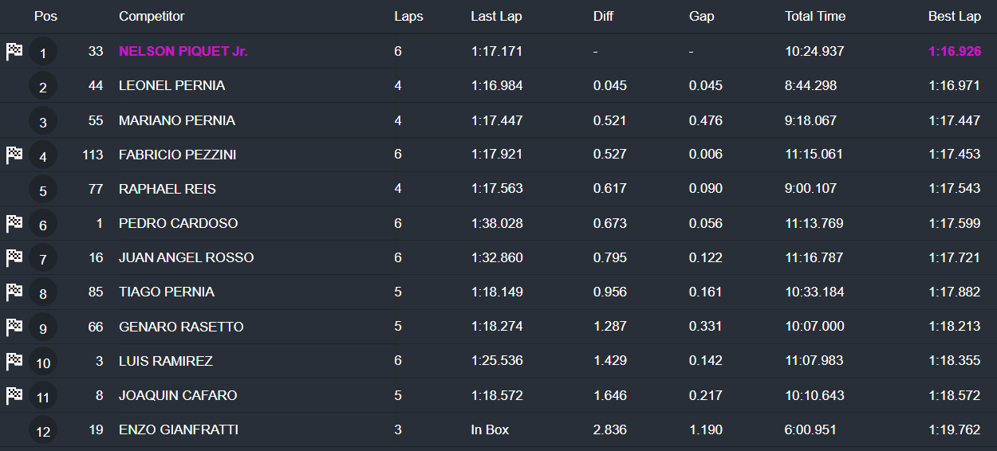
Task: Select the RAPHAEL REIS row name
Action: pos(167,189)
